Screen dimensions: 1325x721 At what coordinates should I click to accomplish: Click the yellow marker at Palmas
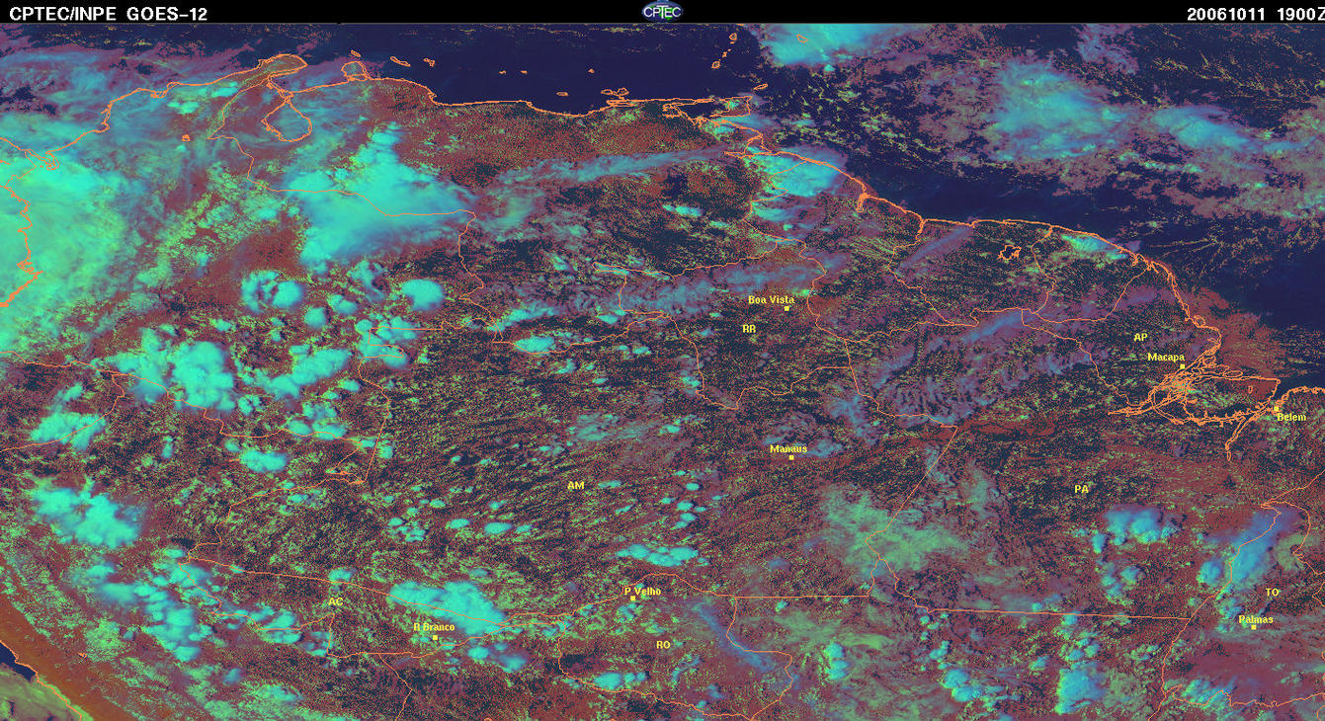[x=1253, y=627]
